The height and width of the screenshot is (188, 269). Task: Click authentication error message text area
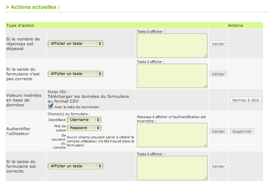(x=172, y=135)
